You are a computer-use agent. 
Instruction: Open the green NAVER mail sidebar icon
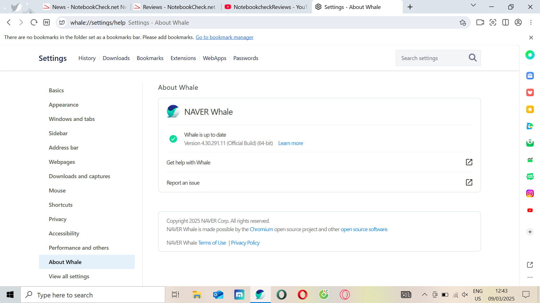point(530,143)
